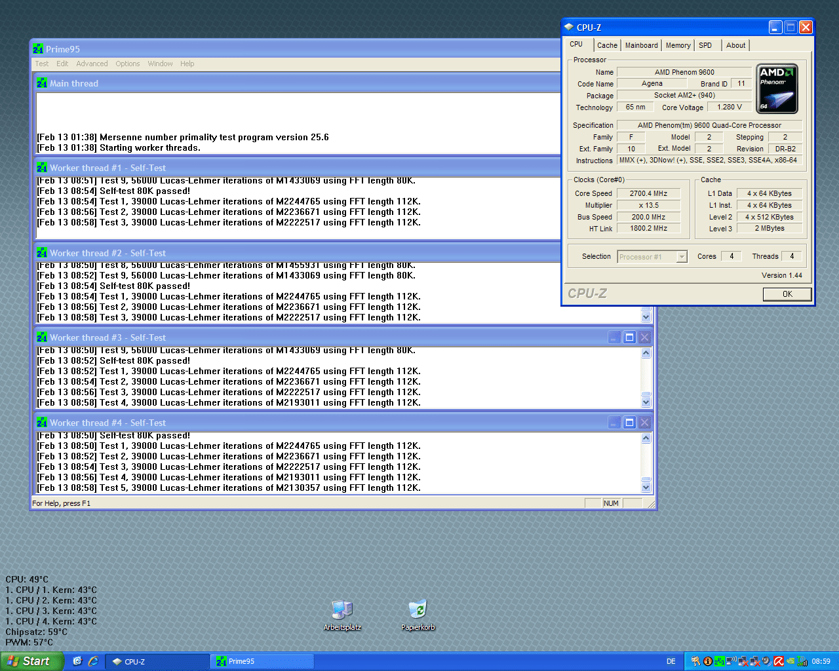Click the Core Voltage 1.280 V value
The width and height of the screenshot is (839, 671).
(730, 107)
